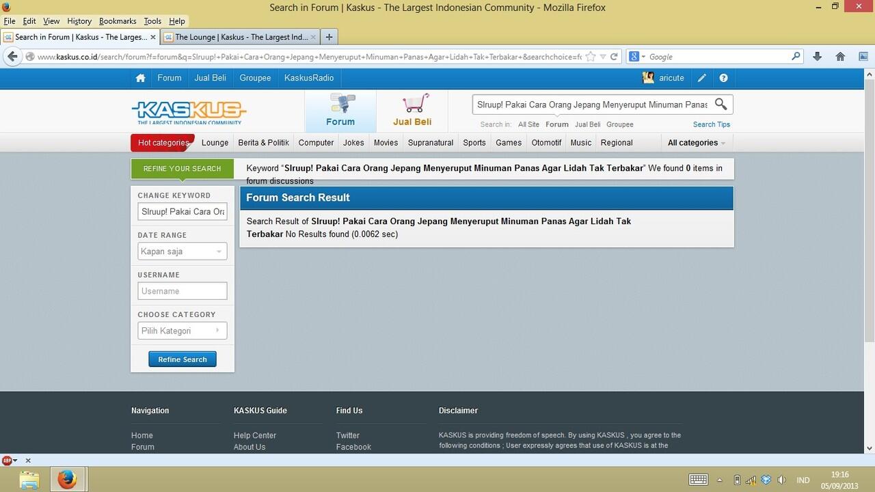Reload the page using the refresh icon
The height and width of the screenshot is (492, 875).
tap(614, 57)
